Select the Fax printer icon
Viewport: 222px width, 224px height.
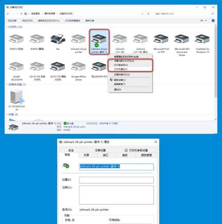pyautogui.click(x=58, y=39)
